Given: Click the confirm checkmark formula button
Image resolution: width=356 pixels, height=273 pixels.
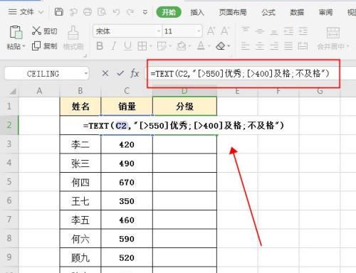Looking at the screenshot, I should (x=120, y=73).
